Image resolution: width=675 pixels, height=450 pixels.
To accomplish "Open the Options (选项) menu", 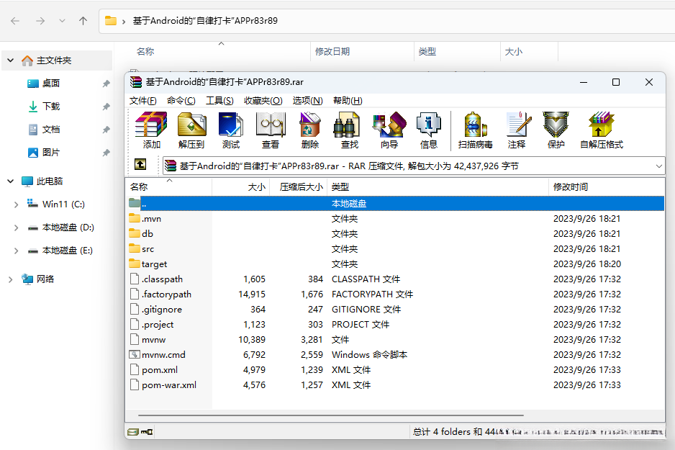I will tap(308, 101).
